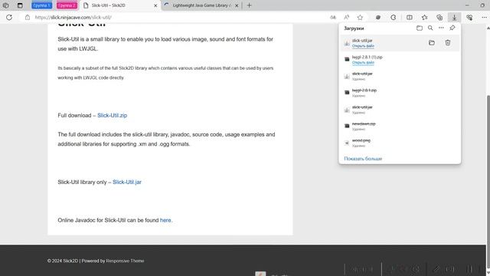The height and width of the screenshot is (276, 490).
Task: Open downloads folder icon in the Загрузки header
Action: click(420, 28)
